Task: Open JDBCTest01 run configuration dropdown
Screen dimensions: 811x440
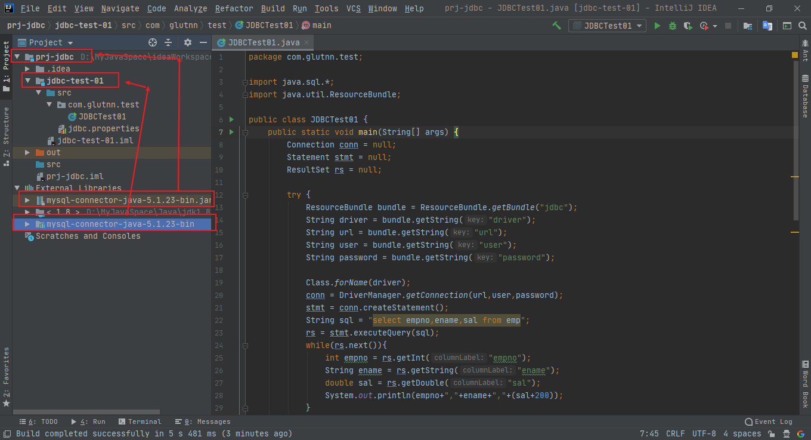Action: tap(607, 26)
